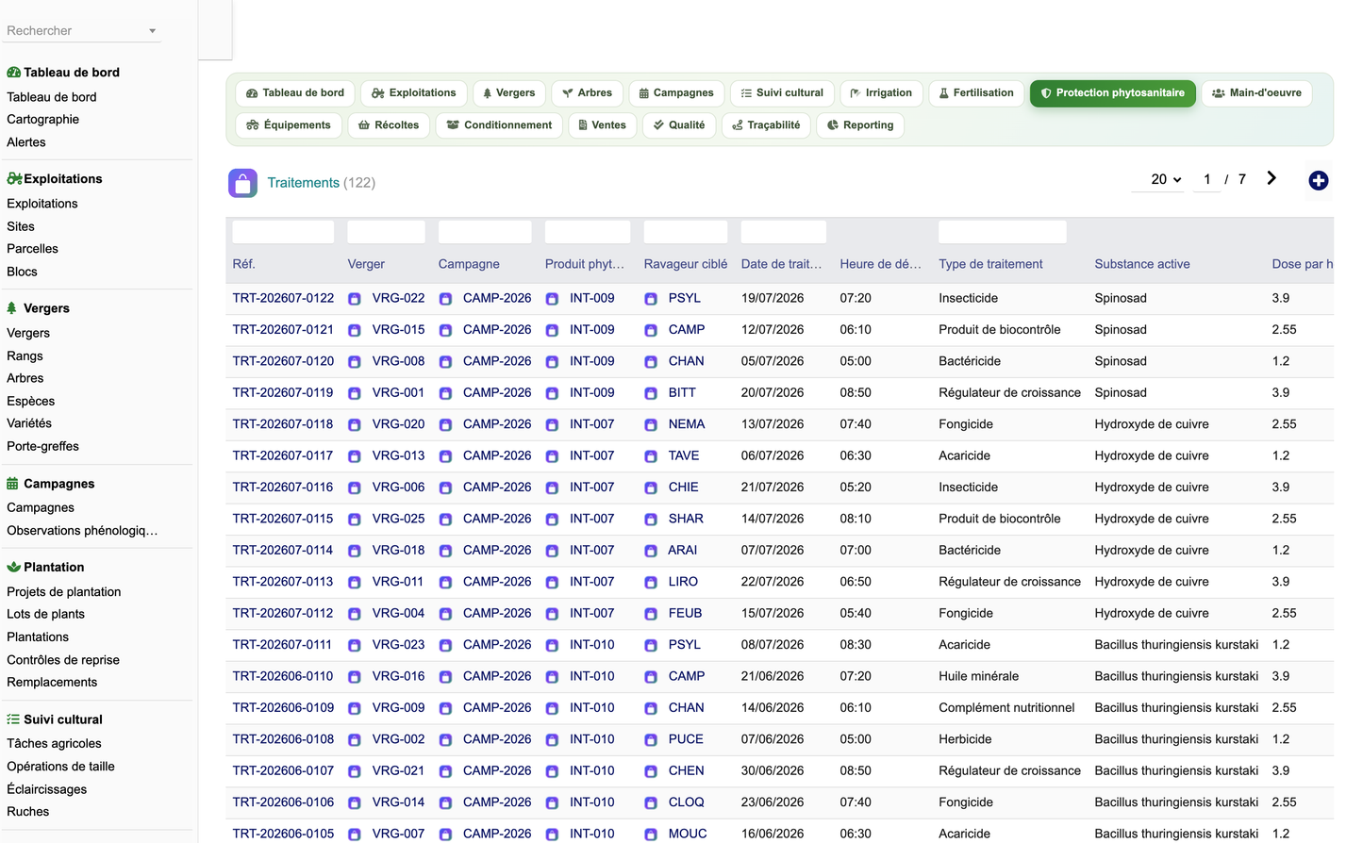Click the Verger column filter field

click(386, 232)
